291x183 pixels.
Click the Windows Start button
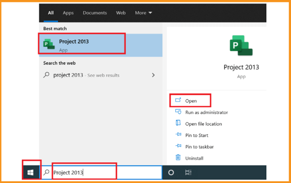click(x=30, y=173)
